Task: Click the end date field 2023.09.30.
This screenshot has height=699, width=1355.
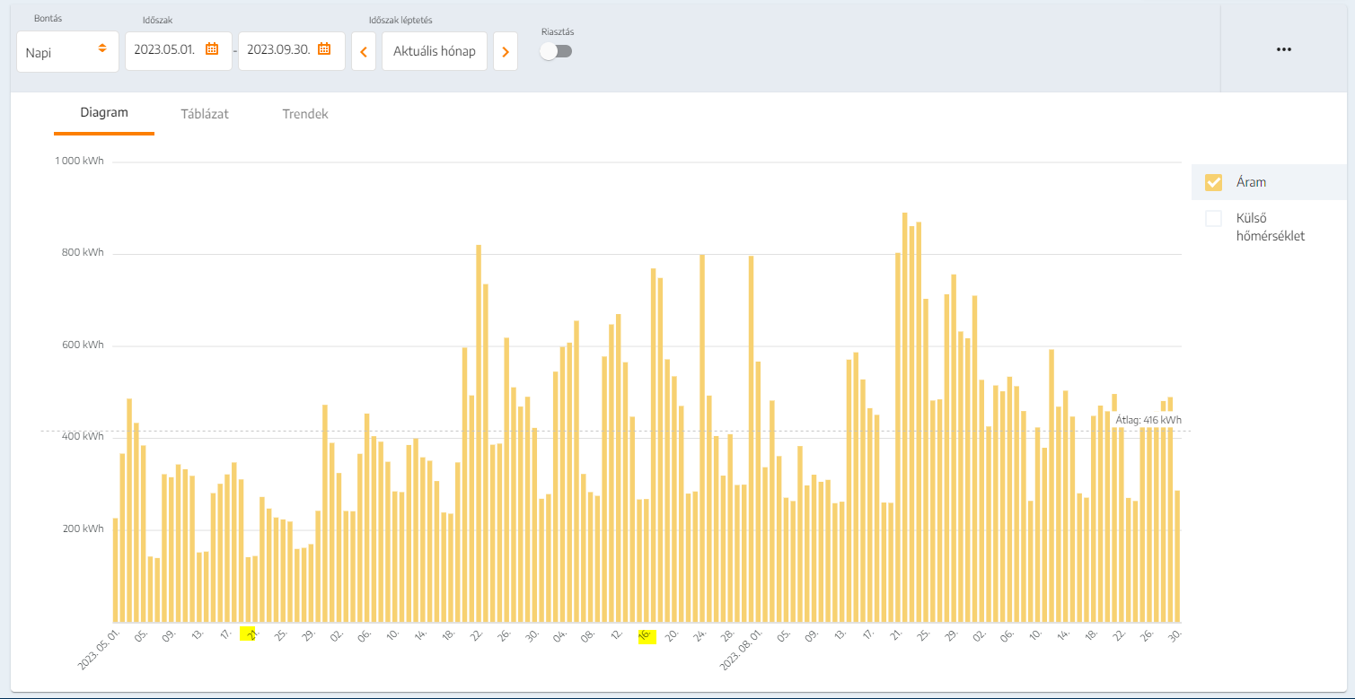Action: click(278, 50)
